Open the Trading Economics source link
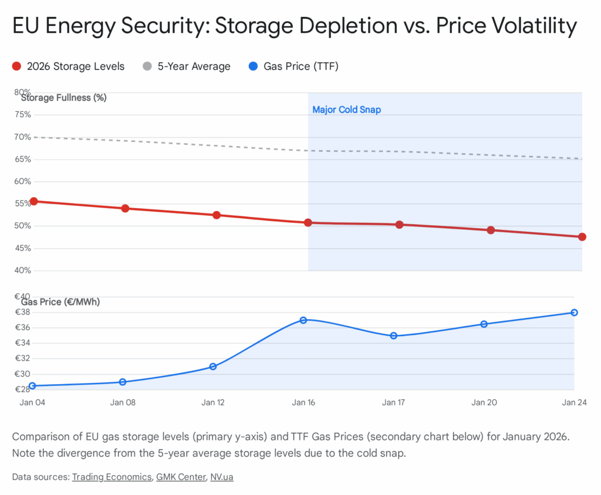This screenshot has width=601, height=495. pyautogui.click(x=112, y=477)
